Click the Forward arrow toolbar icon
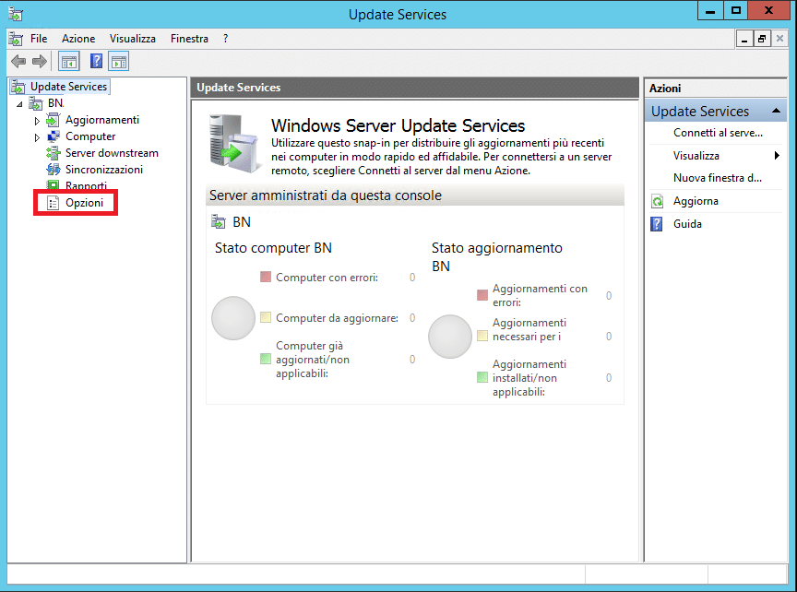Viewport: 797px width, 592px height. coord(40,62)
